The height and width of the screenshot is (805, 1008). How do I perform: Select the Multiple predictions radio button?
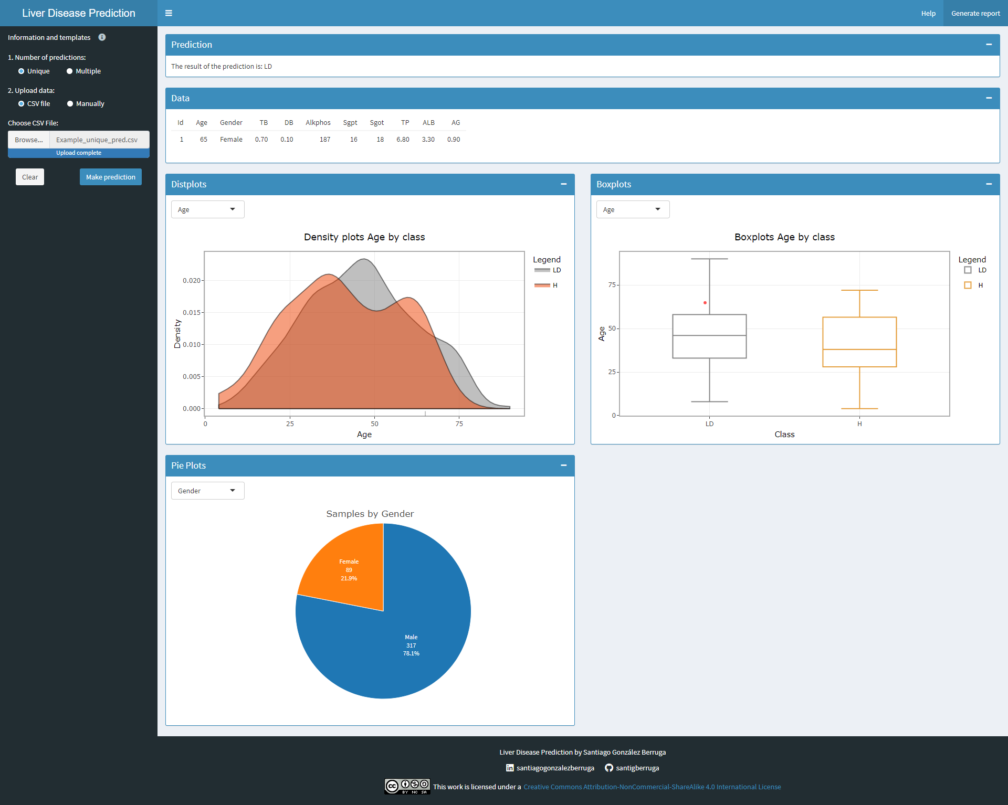tap(69, 71)
